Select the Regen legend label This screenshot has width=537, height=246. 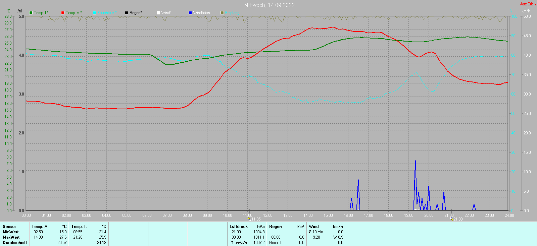(x=136, y=13)
